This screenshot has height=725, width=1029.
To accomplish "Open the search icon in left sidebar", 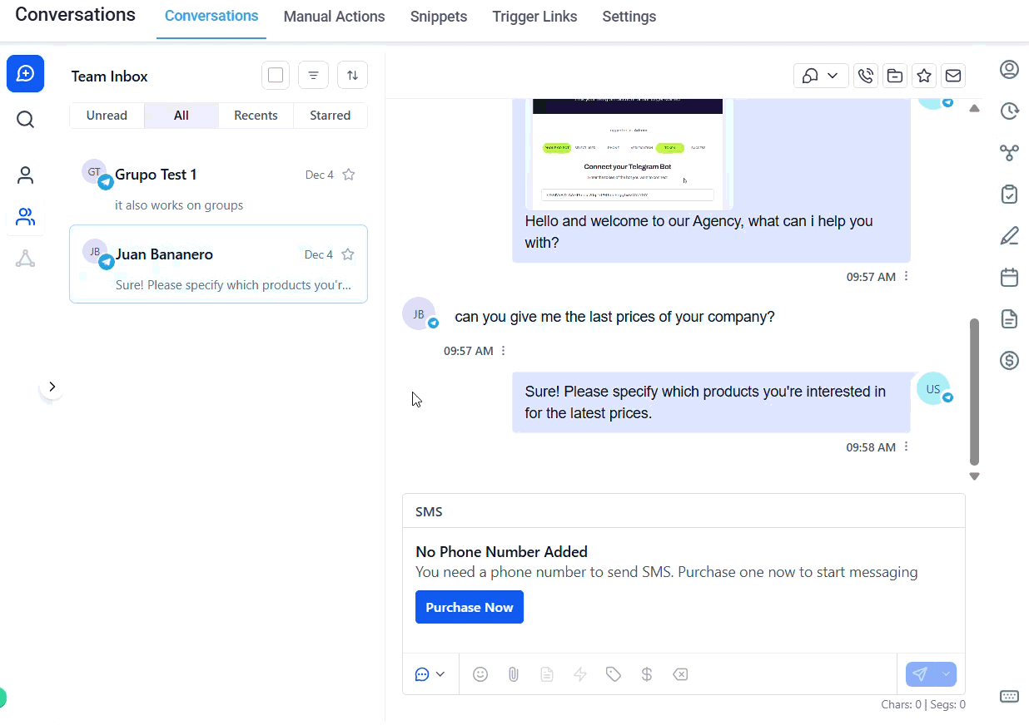I will (26, 120).
